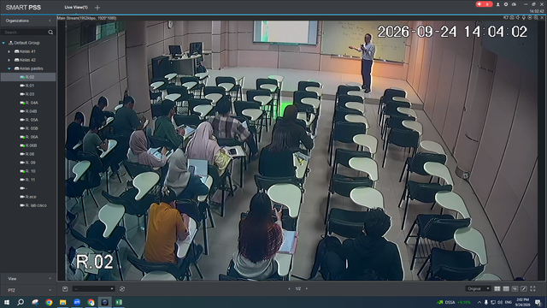This screenshot has height=308, width=547.
Task: Switch to the Live View(1) tab
Action: (76, 8)
